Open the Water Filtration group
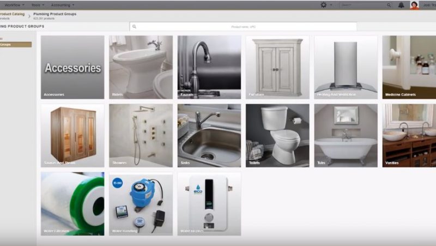Screen dimensions: 436x246 72,204
